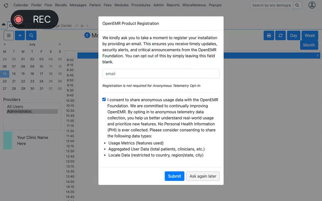Select date 31 in mini calendar
The image size is (322, 201).
(x=41, y=88)
